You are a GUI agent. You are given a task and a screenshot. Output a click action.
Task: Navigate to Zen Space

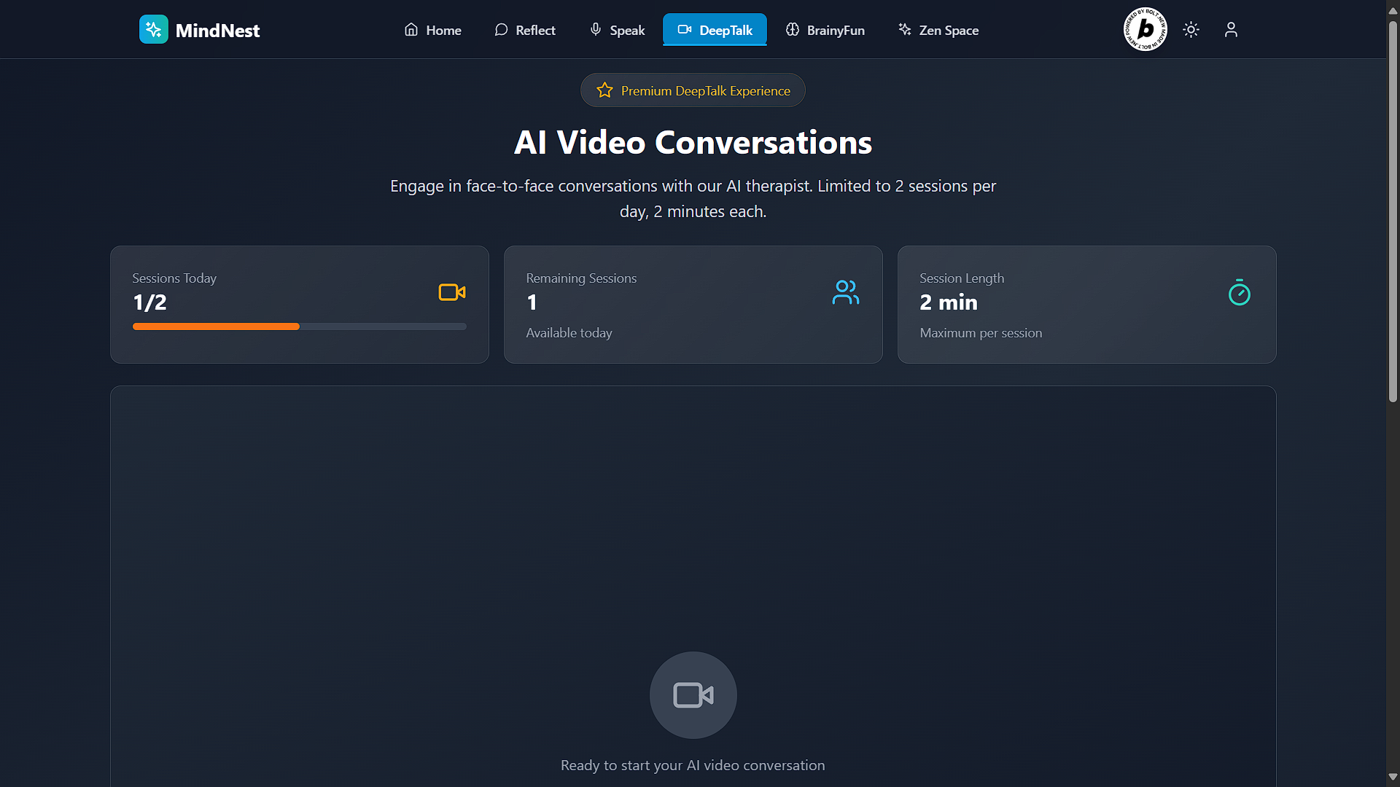(939, 30)
